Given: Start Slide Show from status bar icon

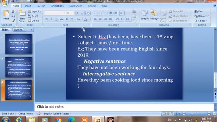Looking at the screenshot, I should 172,114.
